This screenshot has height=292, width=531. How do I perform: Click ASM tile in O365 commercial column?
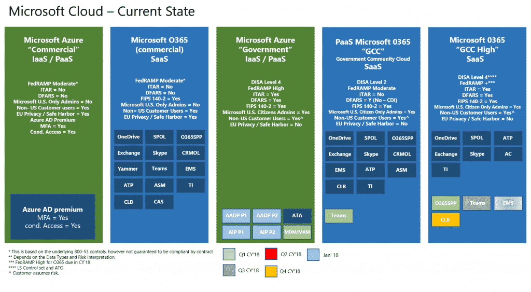coord(160,185)
